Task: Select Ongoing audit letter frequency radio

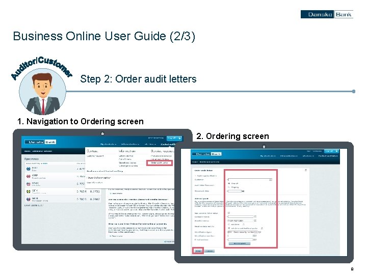Action: tap(229, 187)
